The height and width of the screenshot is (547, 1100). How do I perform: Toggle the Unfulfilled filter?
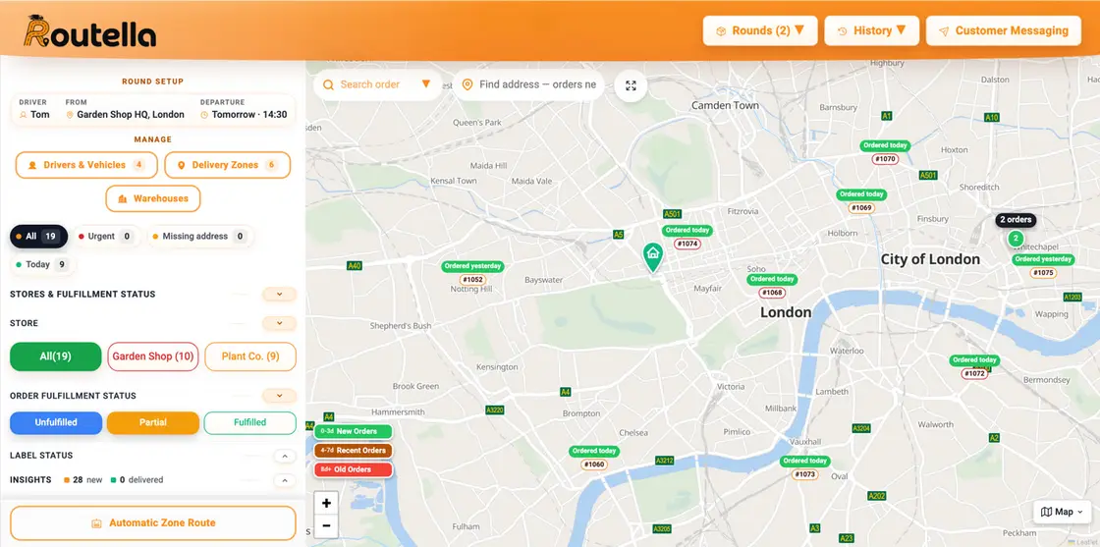click(56, 423)
